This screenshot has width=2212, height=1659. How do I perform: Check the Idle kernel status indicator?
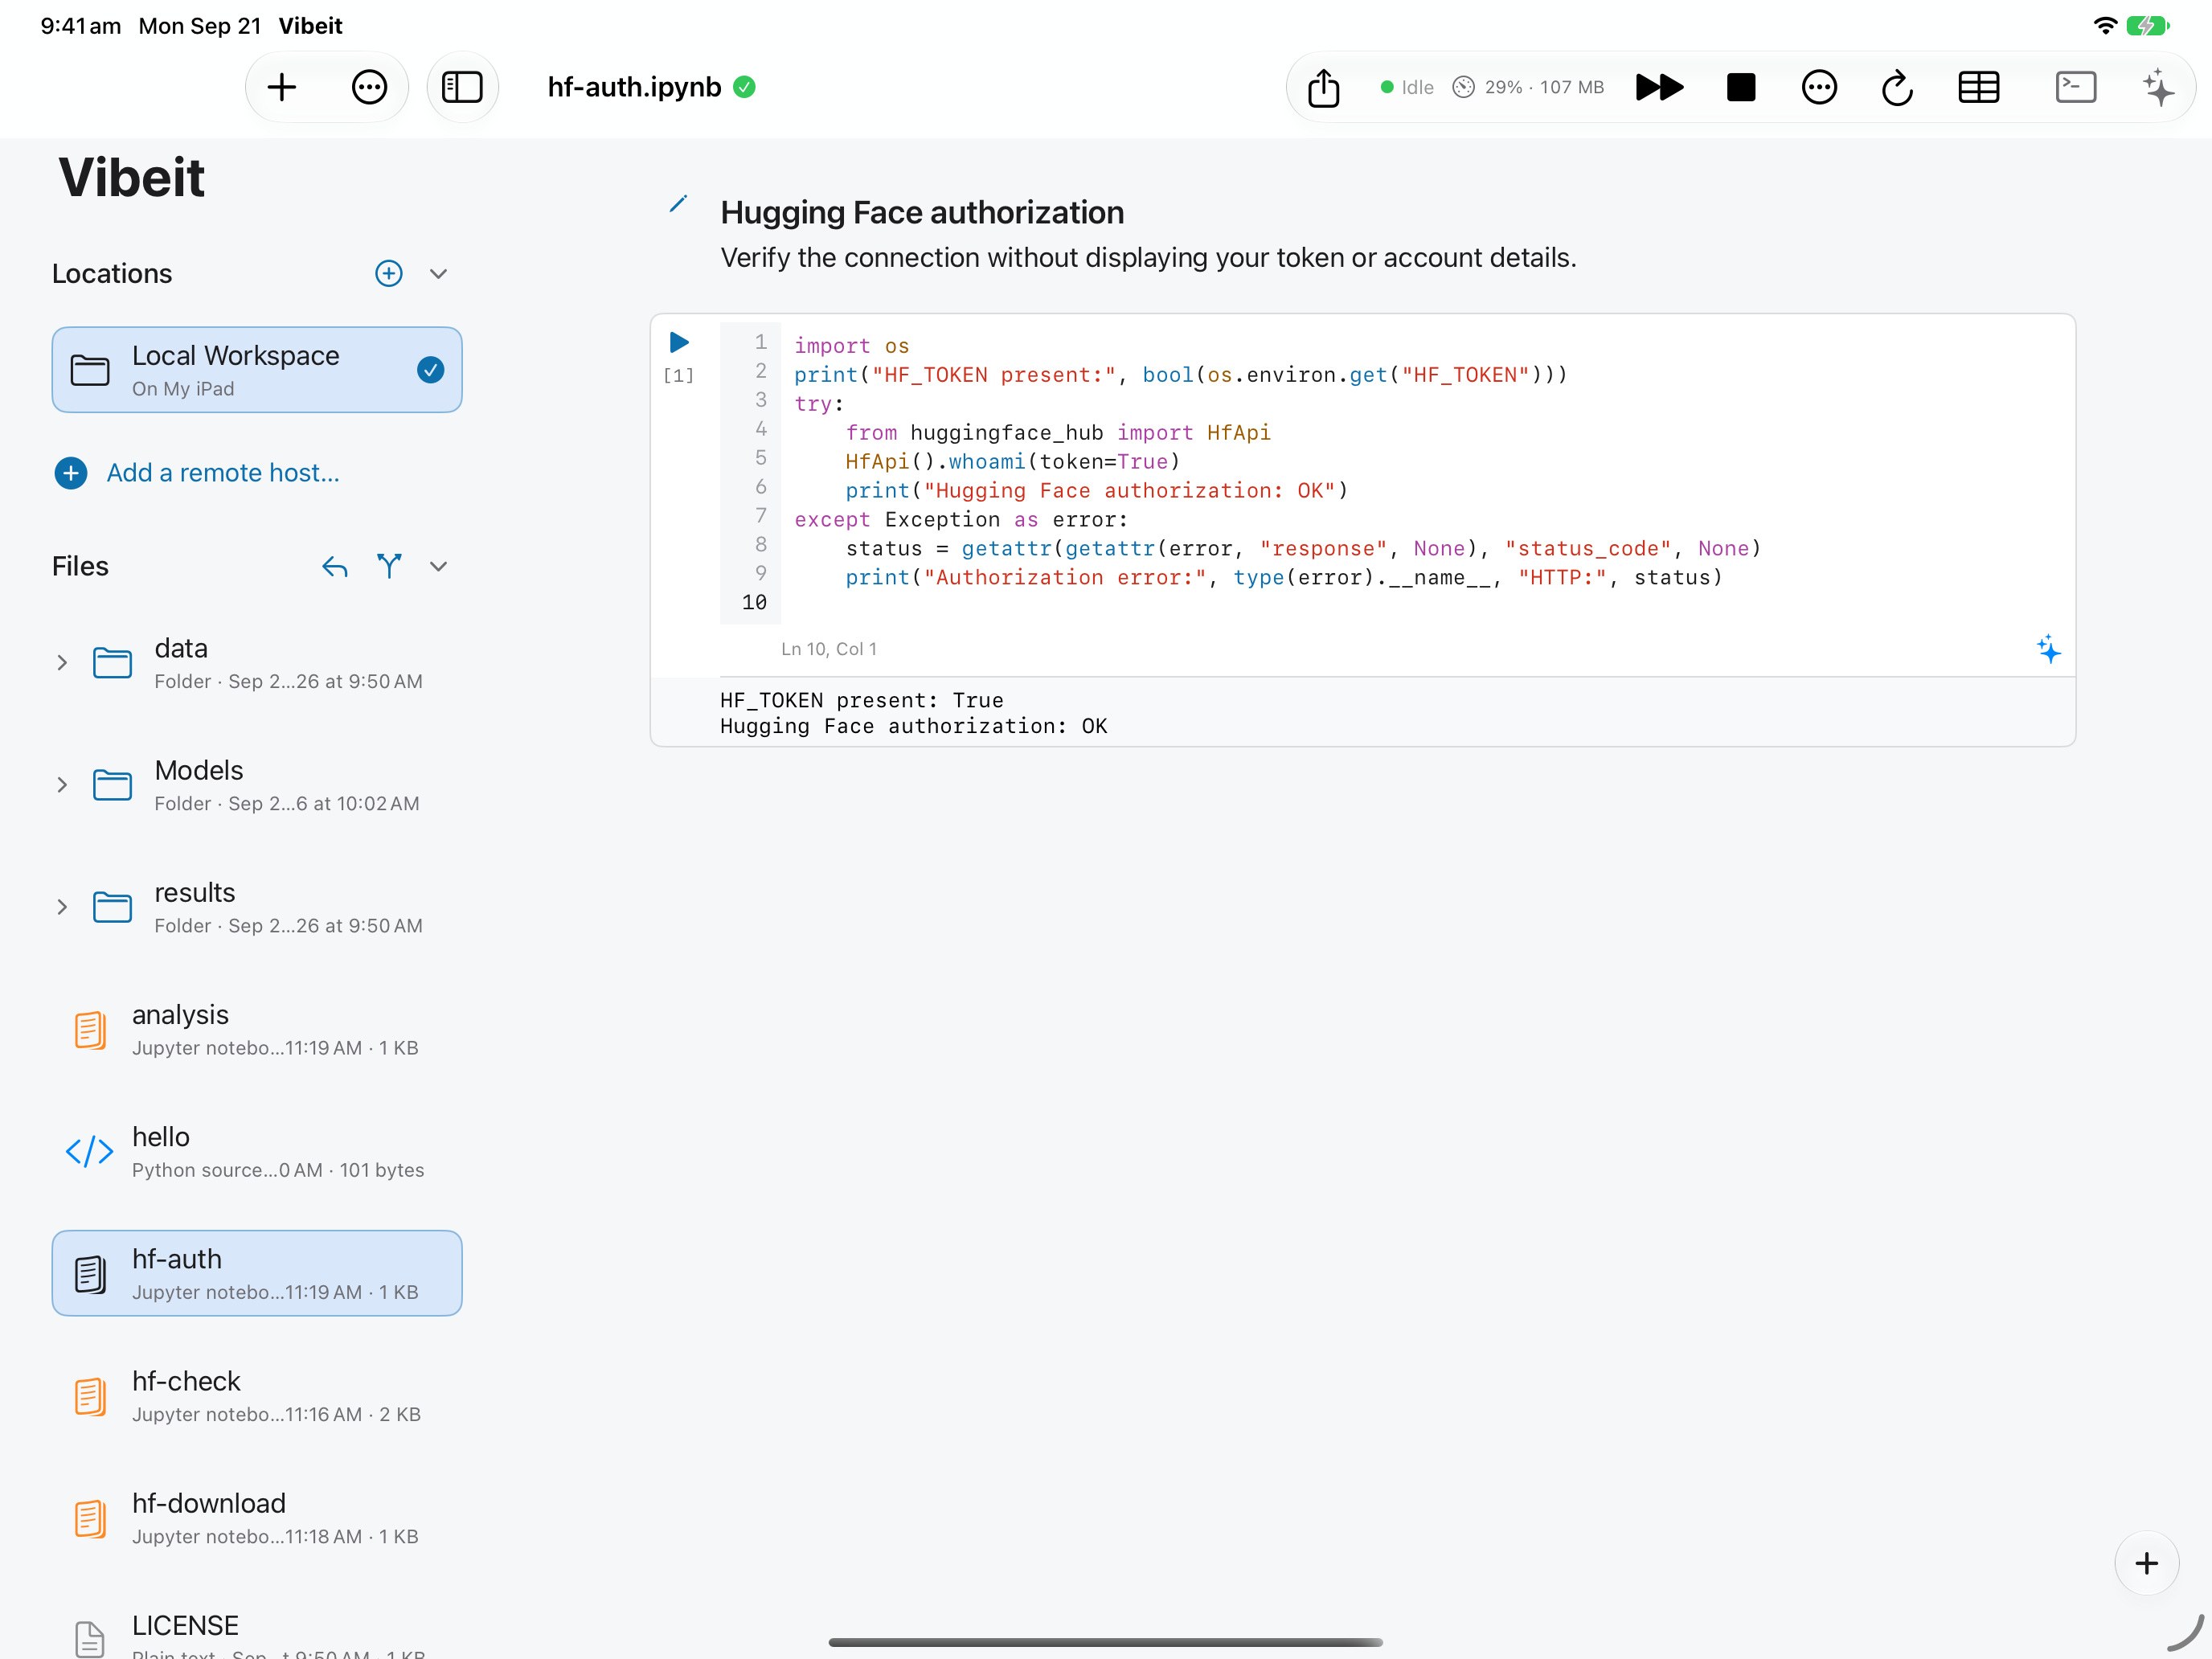point(1406,87)
